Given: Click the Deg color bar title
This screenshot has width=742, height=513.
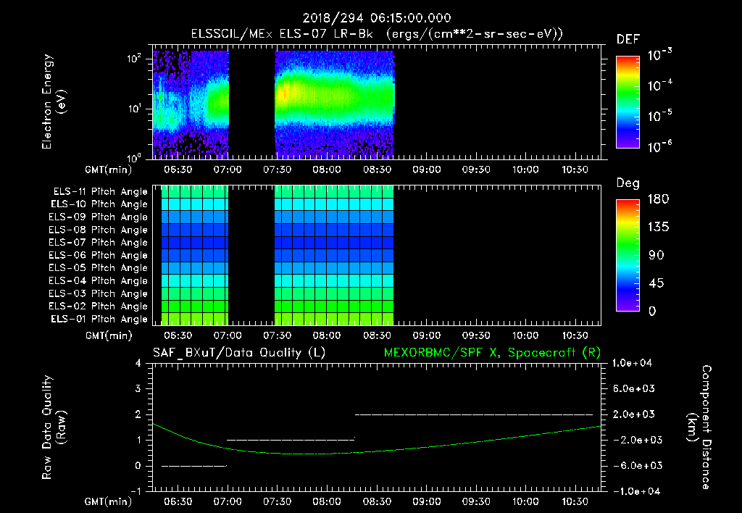Looking at the screenshot, I should click(x=628, y=183).
